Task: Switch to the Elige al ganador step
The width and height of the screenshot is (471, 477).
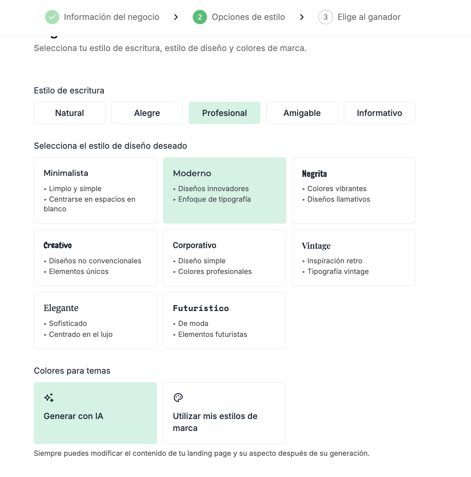Action: (x=369, y=17)
